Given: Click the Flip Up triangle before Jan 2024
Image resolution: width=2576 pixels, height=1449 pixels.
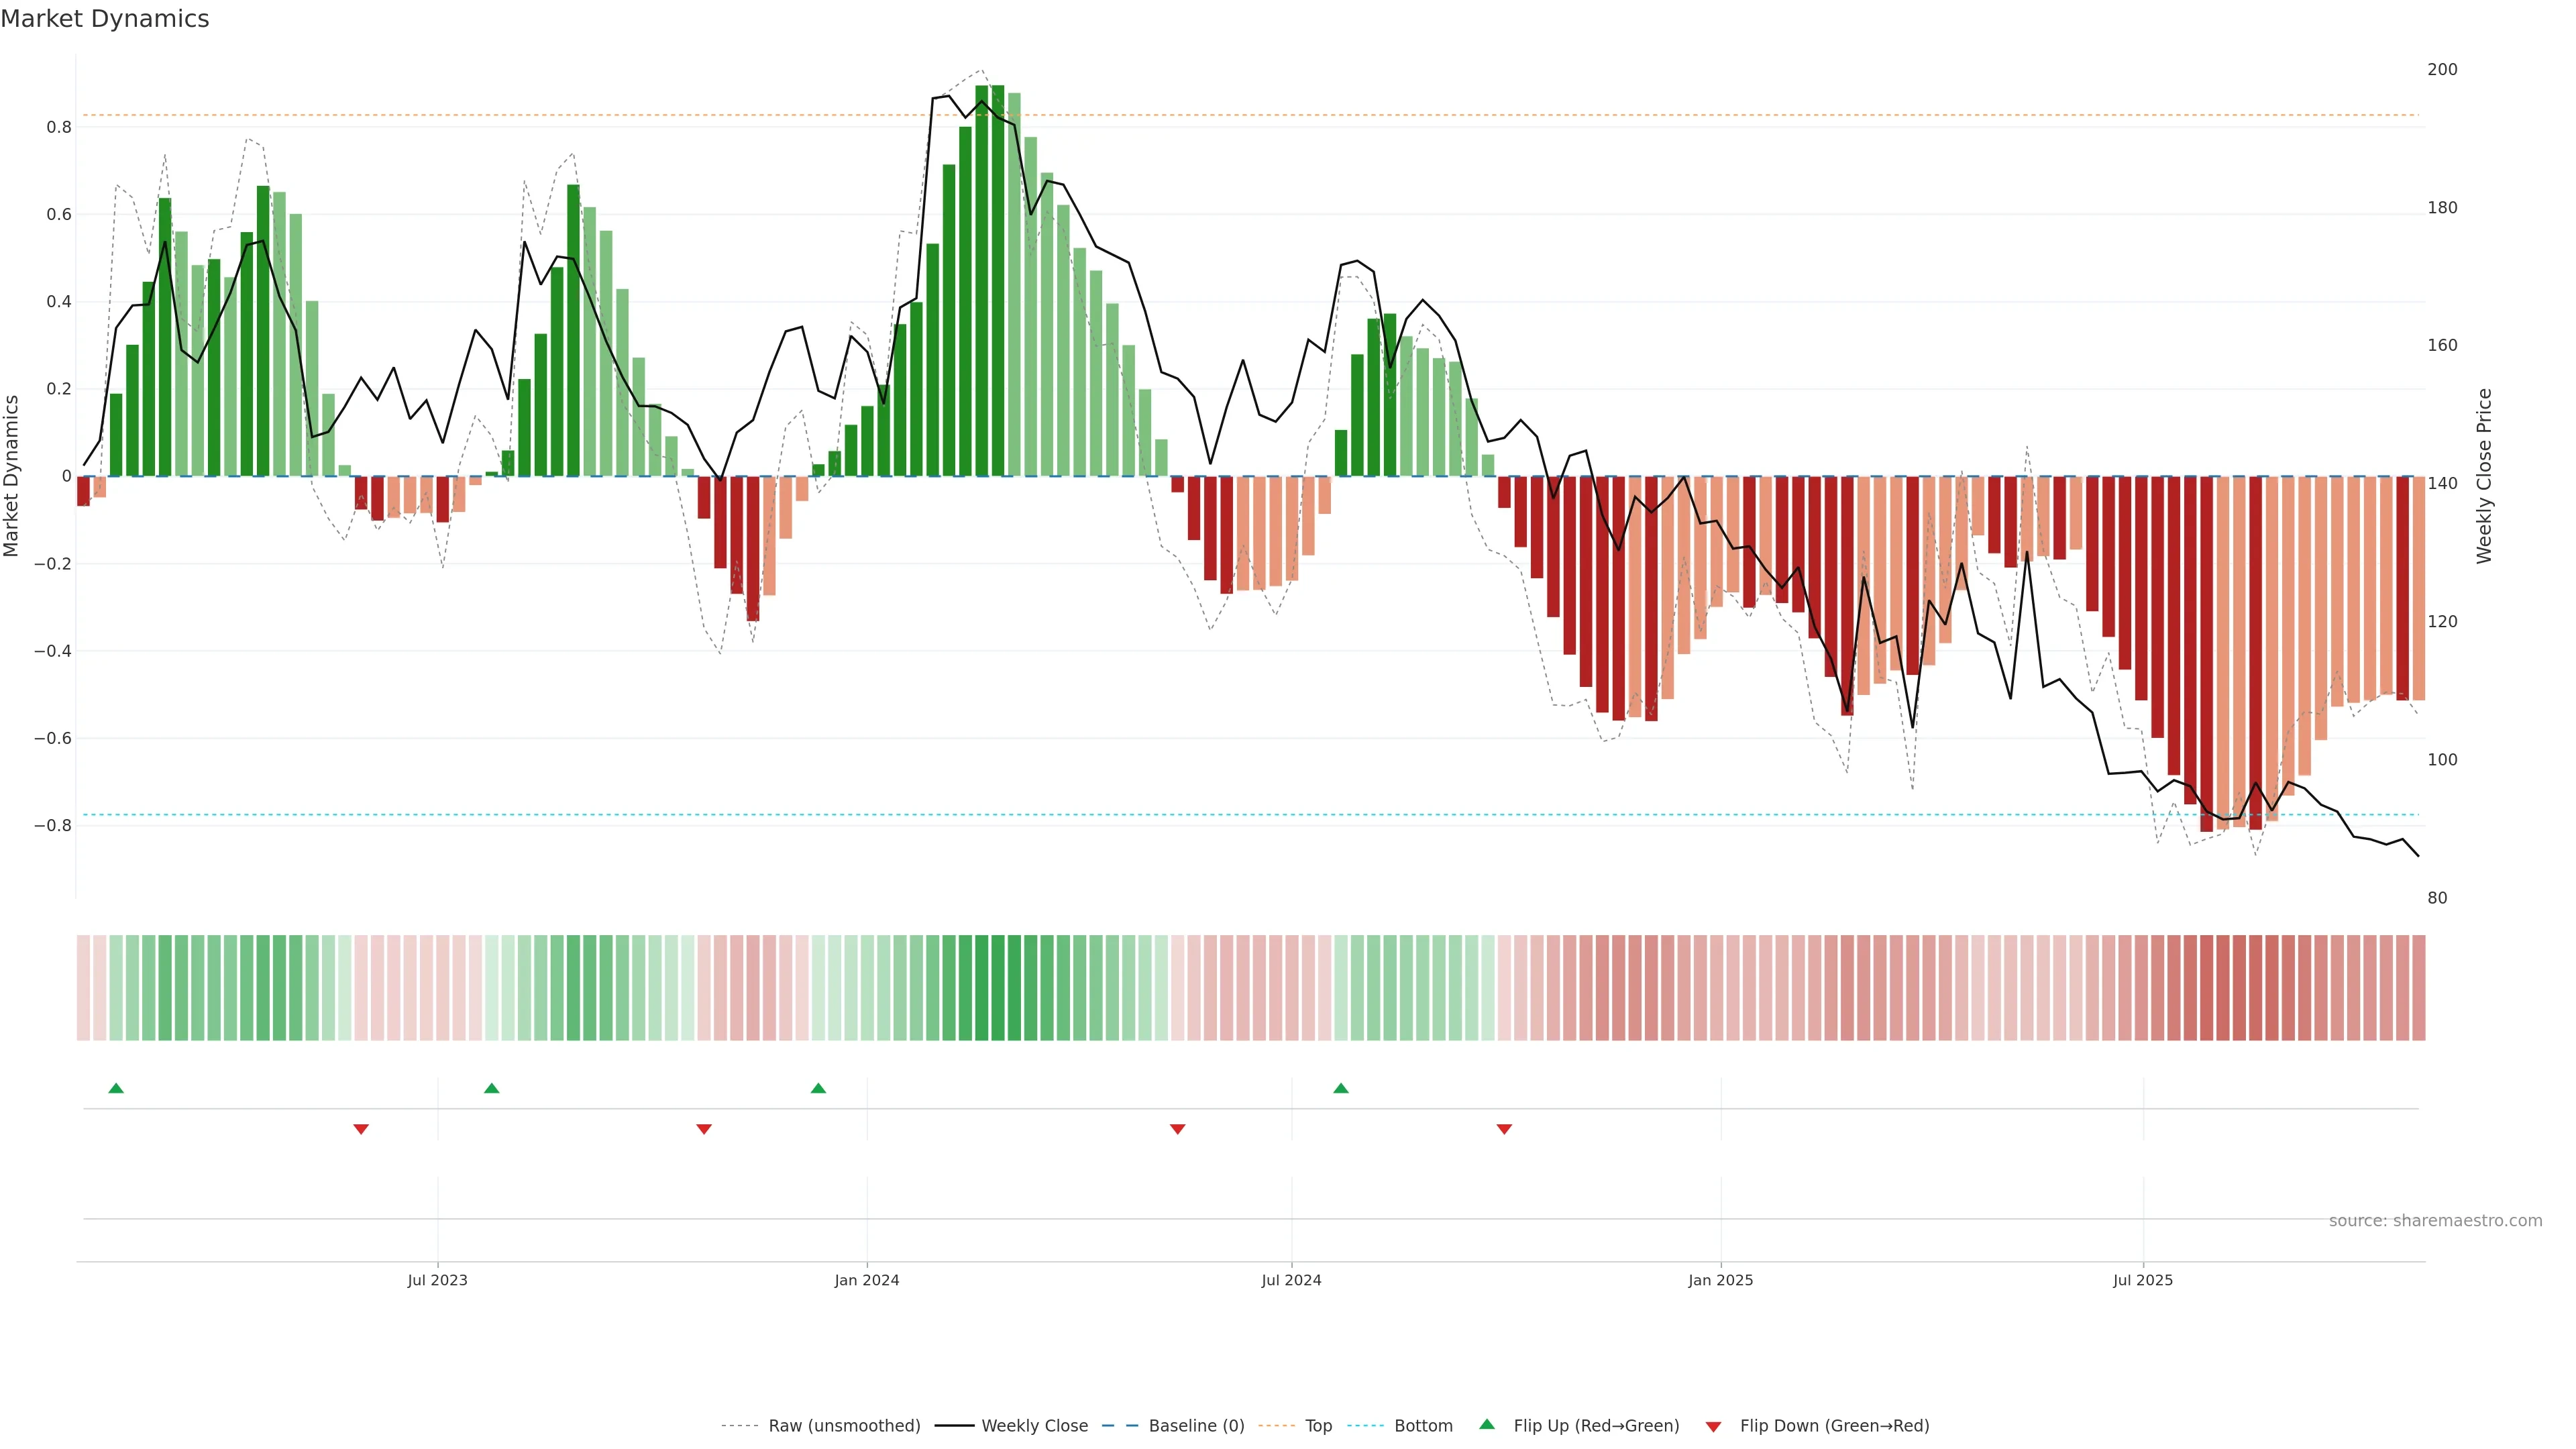Looking at the screenshot, I should tap(818, 1088).
